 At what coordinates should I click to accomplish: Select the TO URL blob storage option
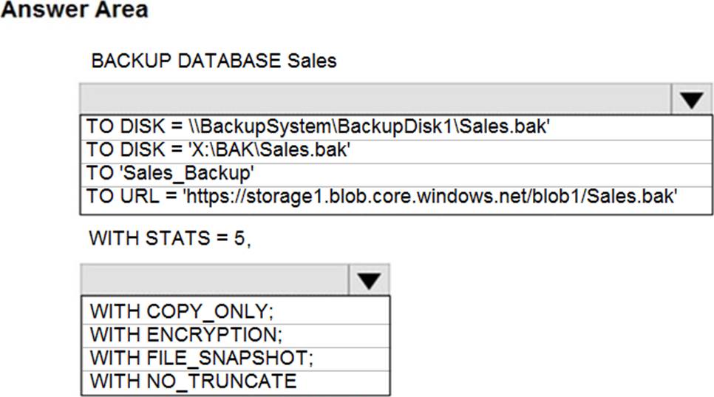[x=382, y=197]
